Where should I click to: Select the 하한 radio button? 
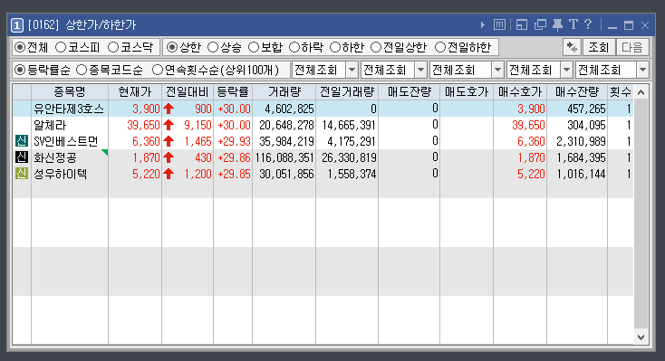tap(335, 47)
